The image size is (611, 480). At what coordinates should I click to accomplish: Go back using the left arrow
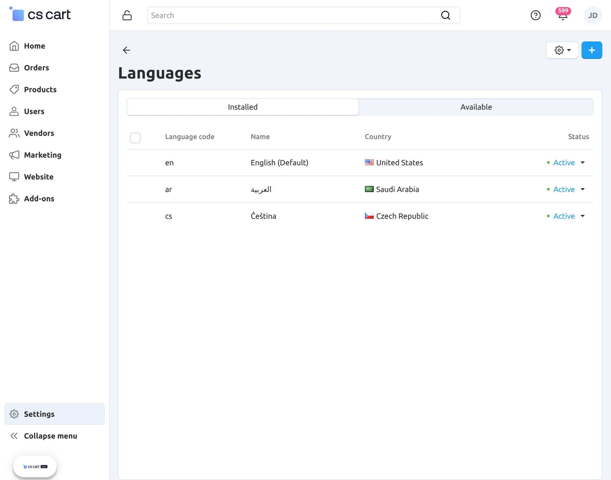coord(127,50)
